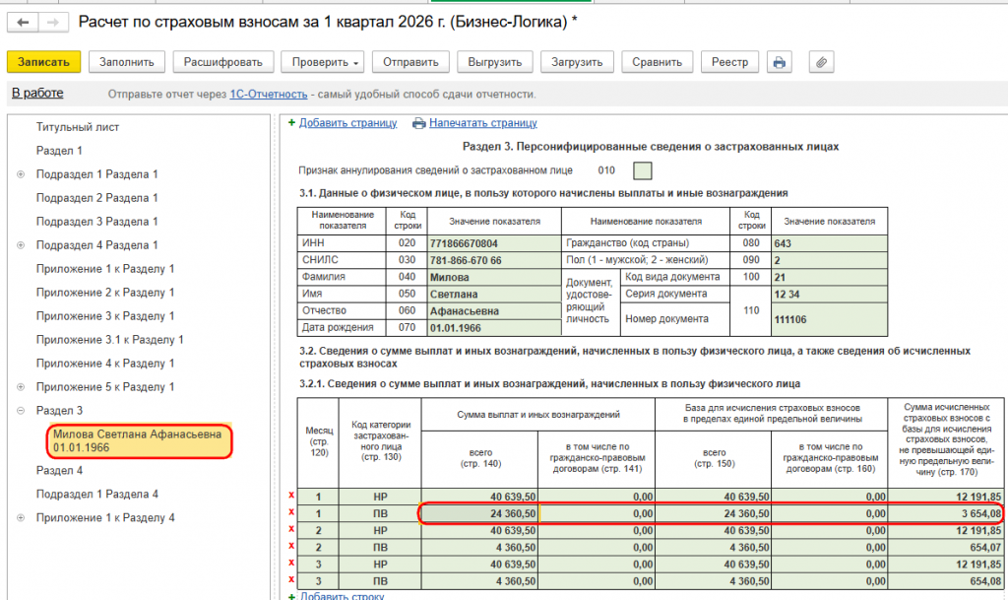Collapse the Раздел 3 tree node

(x=21, y=410)
